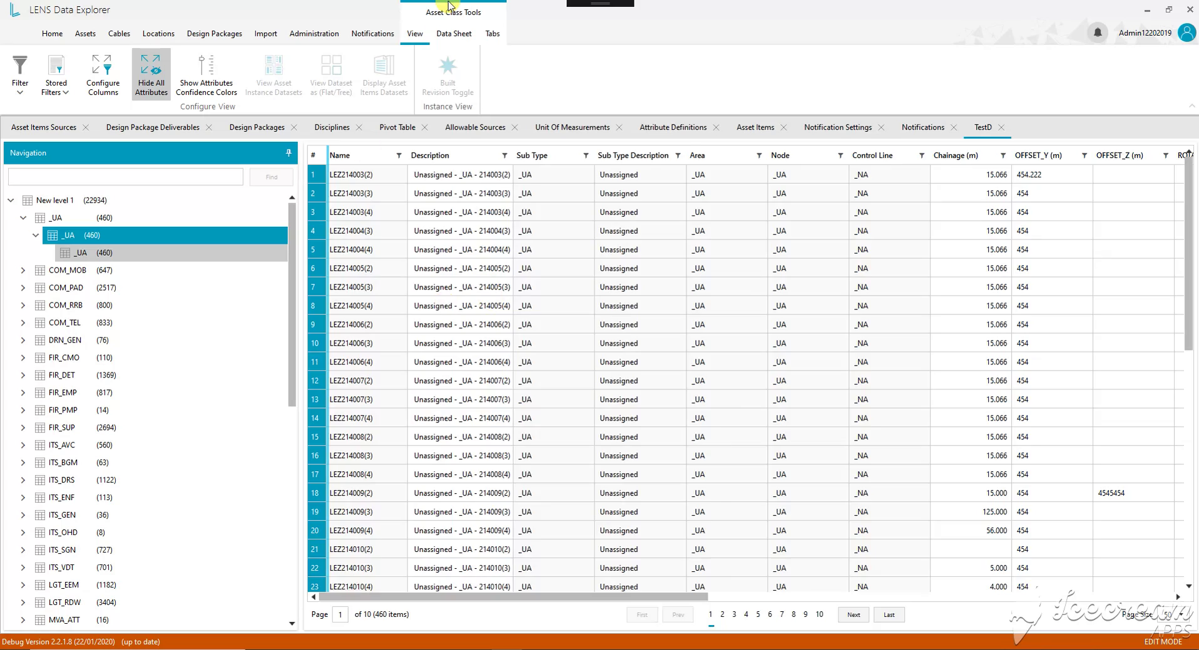This screenshot has height=650, width=1199.
Task: Filter the Control Line column
Action: pyautogui.click(x=922, y=156)
